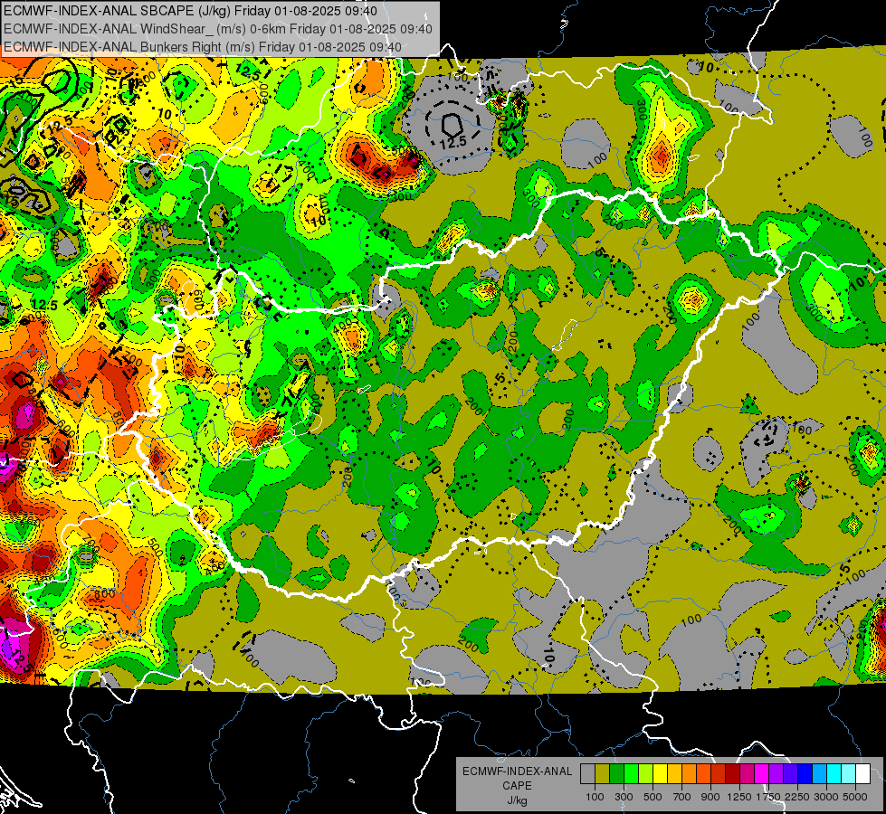Pick the pure blue swatch after 2250
Screen dimensions: 886x814
click(x=805, y=773)
